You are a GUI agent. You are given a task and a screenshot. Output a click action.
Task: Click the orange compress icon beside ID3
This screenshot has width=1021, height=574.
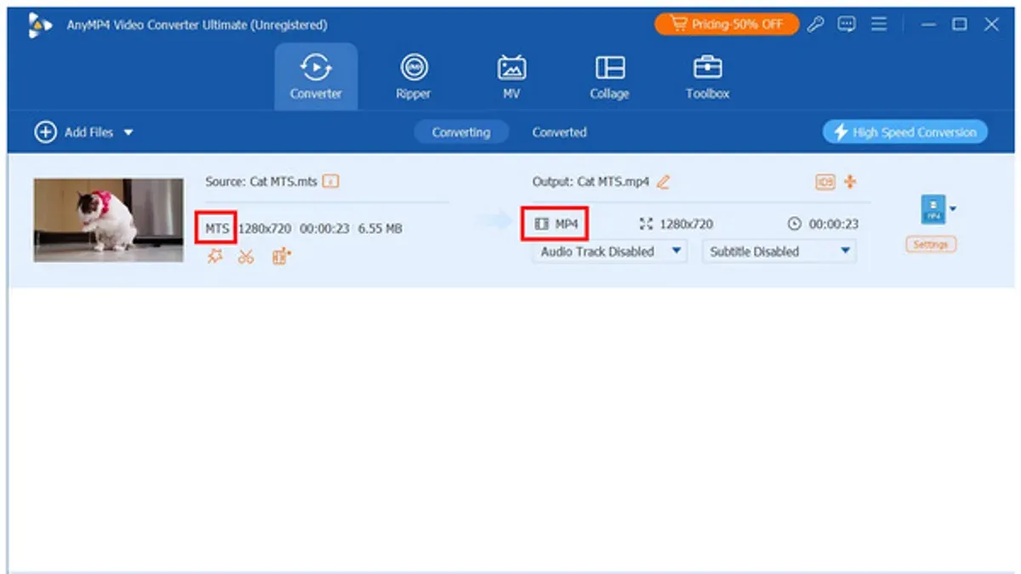tap(850, 182)
